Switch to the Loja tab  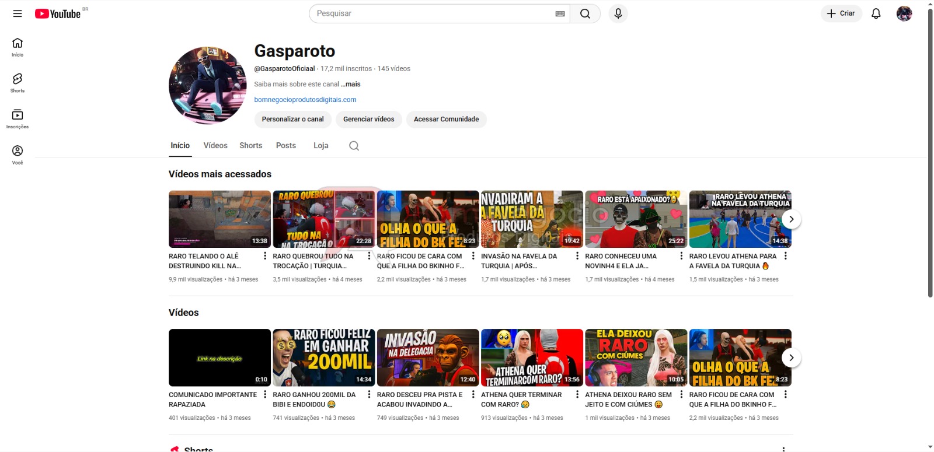[320, 146]
